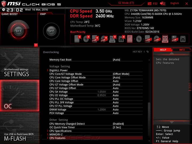Open the highlighted CPU Features submenu
192x144 pixels.
coord(96,138)
